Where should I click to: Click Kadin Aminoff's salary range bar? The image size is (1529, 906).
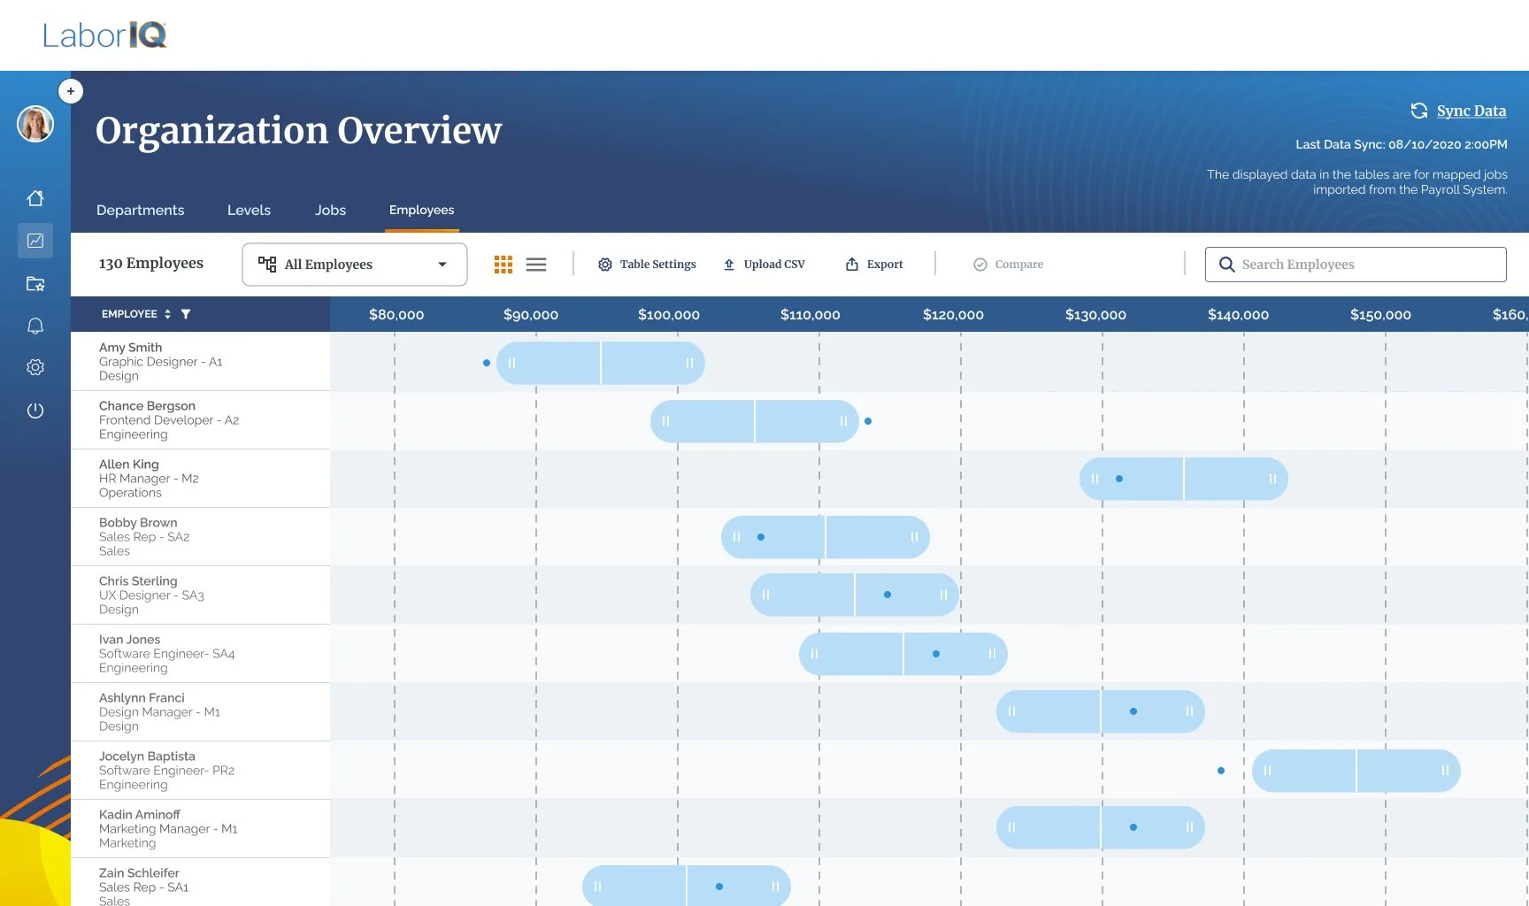pyautogui.click(x=1100, y=827)
